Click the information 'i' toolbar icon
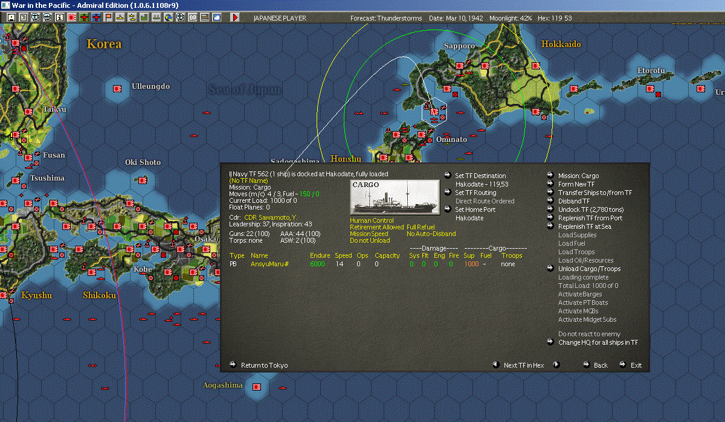 click(59, 18)
